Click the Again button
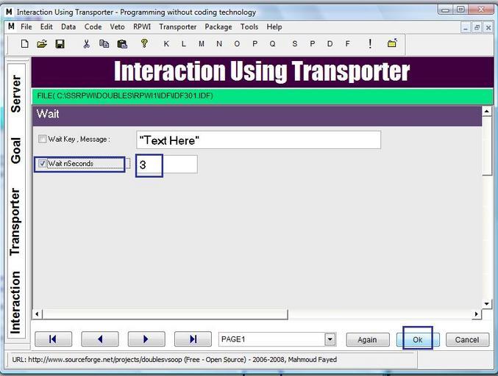 (367, 339)
